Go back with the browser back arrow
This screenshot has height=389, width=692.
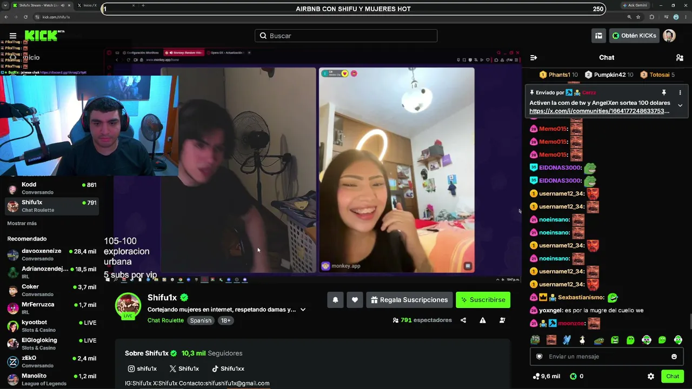tap(6, 17)
